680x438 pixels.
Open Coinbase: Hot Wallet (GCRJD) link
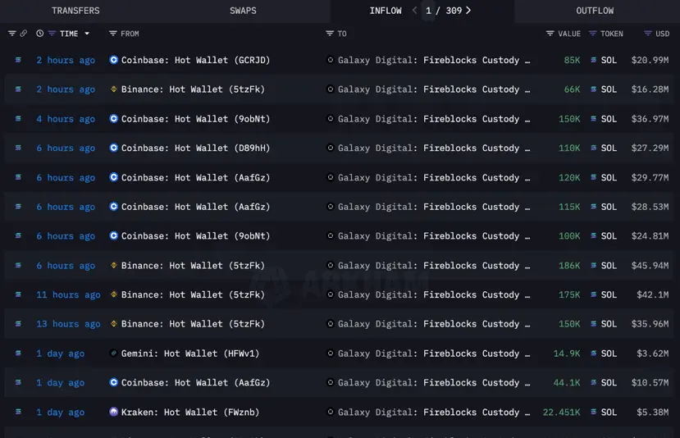pos(195,60)
